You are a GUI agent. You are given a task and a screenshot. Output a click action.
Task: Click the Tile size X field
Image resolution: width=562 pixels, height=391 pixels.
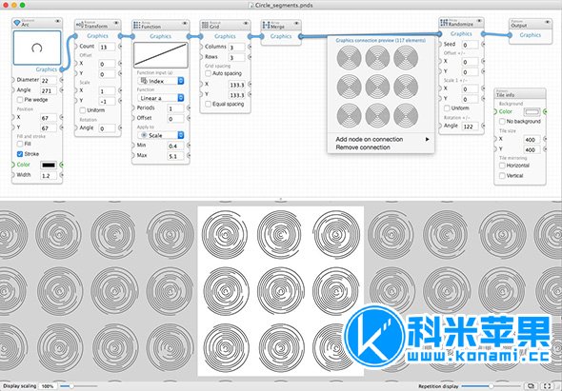coord(532,139)
